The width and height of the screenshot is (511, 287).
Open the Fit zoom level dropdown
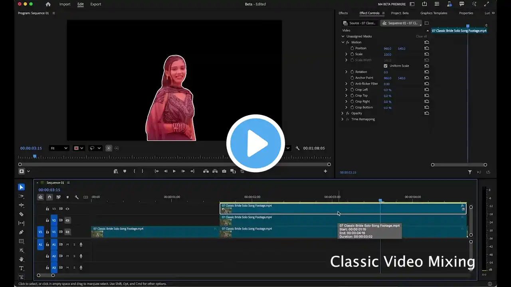click(59, 148)
